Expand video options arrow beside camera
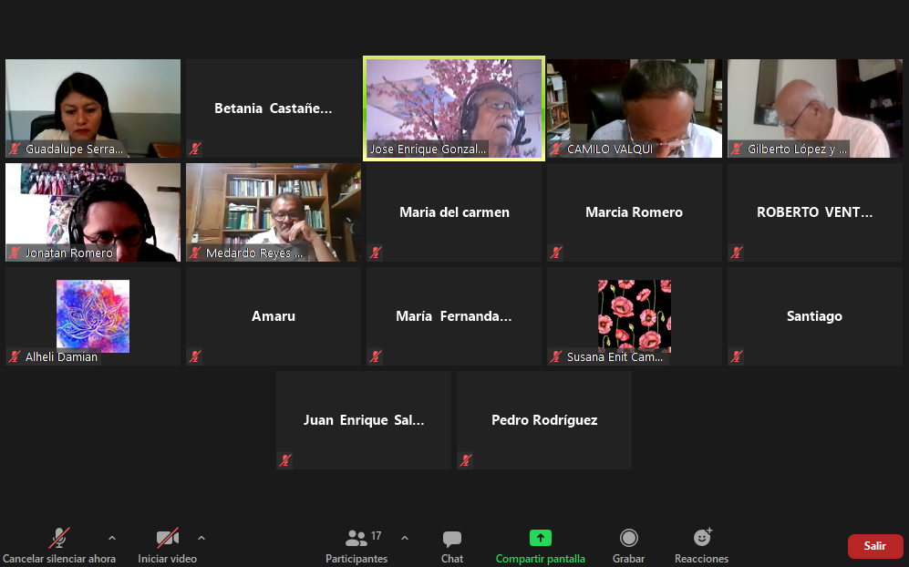 (x=201, y=538)
